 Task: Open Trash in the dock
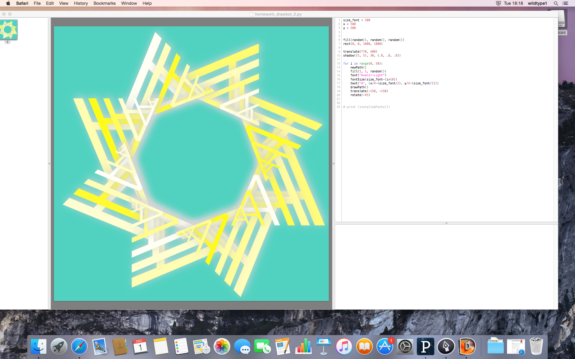coord(536,346)
